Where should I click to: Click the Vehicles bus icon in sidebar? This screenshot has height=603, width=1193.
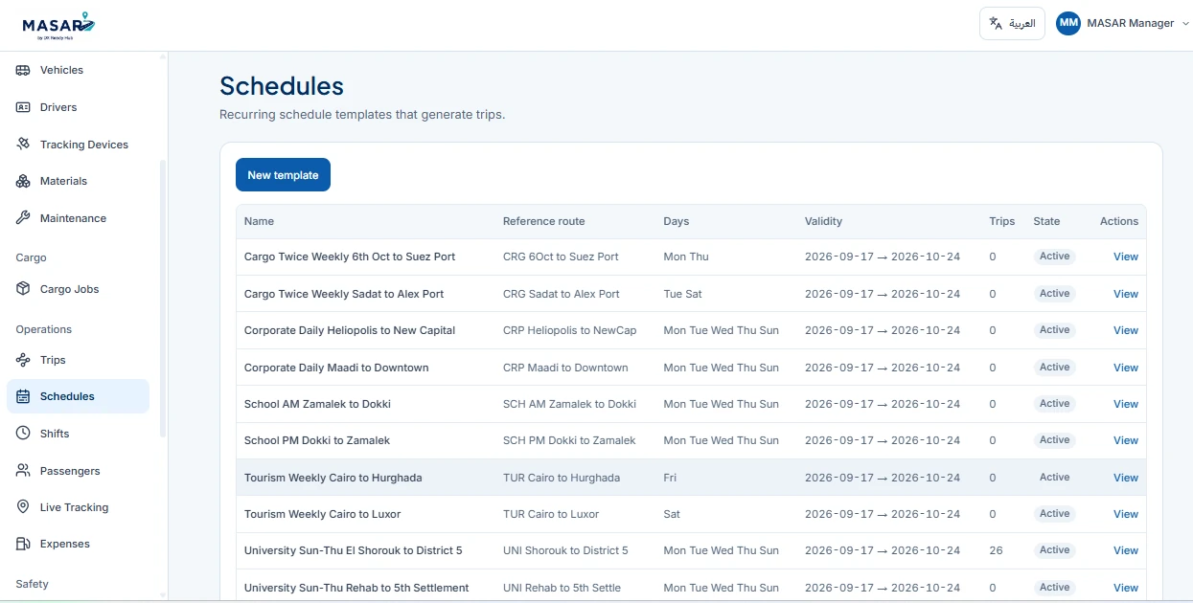point(23,70)
